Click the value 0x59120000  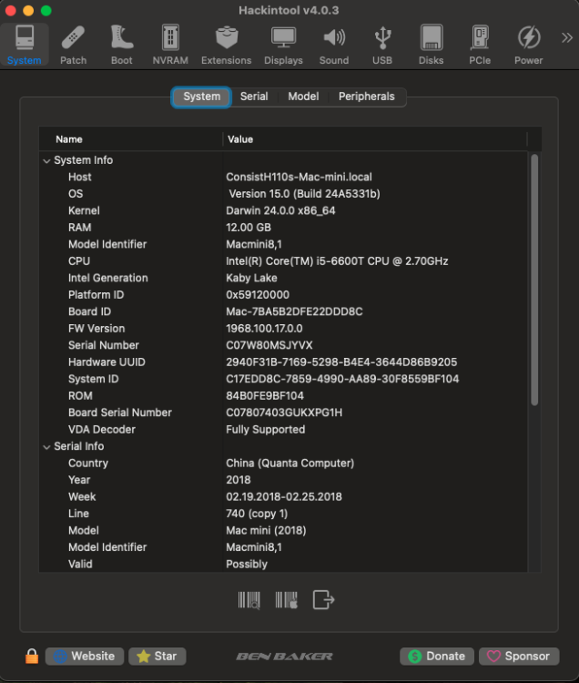(x=258, y=295)
